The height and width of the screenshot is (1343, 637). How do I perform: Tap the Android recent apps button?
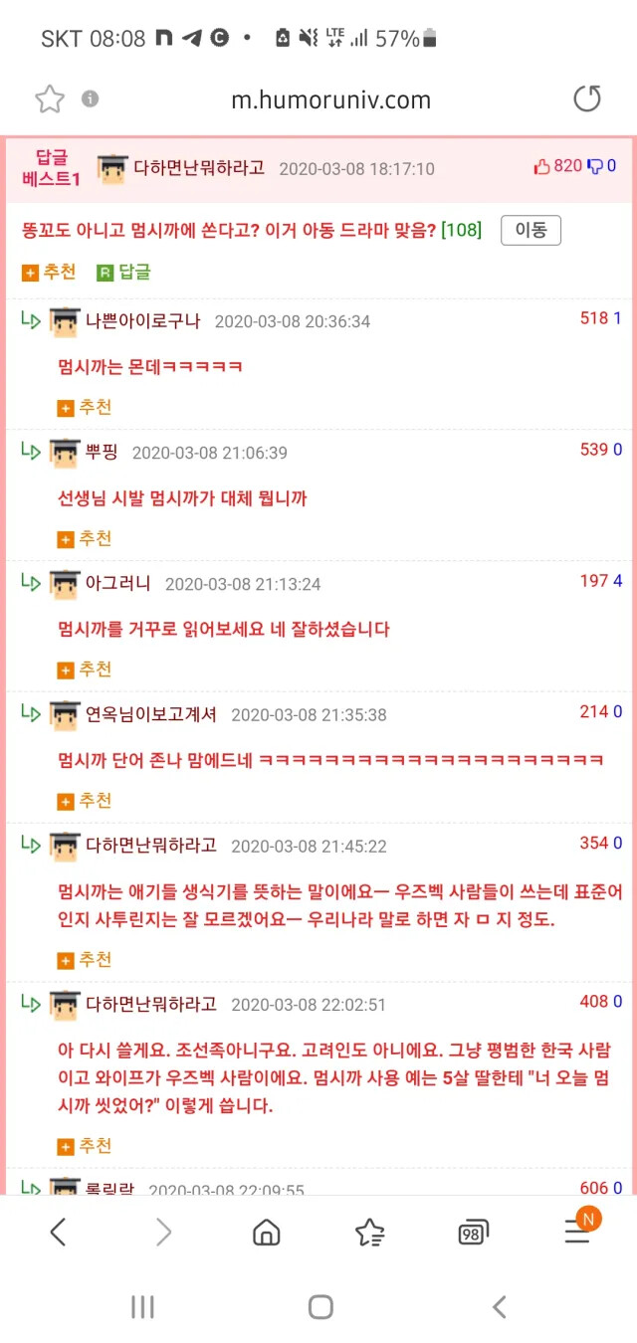click(x=142, y=1306)
